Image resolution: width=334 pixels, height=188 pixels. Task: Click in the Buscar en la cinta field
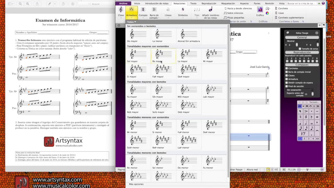click(302, 3)
